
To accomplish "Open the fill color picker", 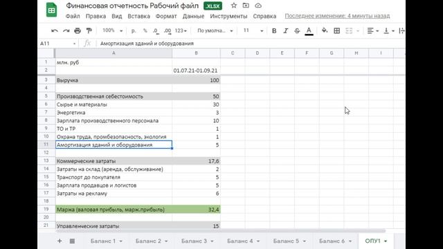I will click(325, 30).
